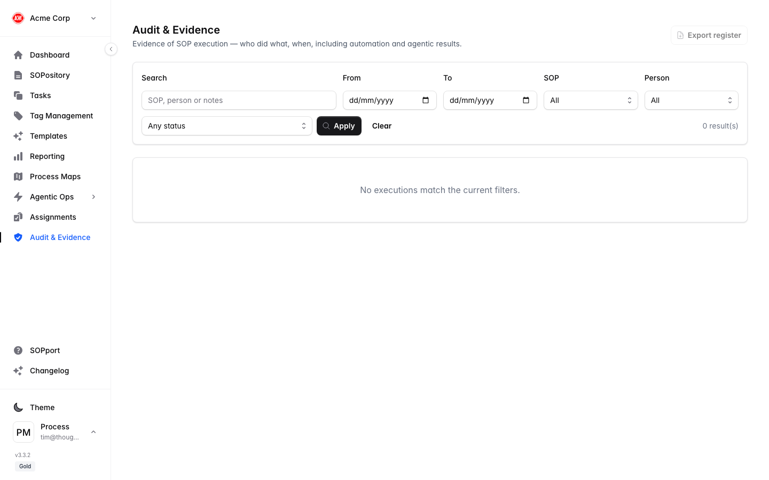The image size is (769, 480).
Task: Click the Agentic Ops lightning icon
Action: point(18,197)
